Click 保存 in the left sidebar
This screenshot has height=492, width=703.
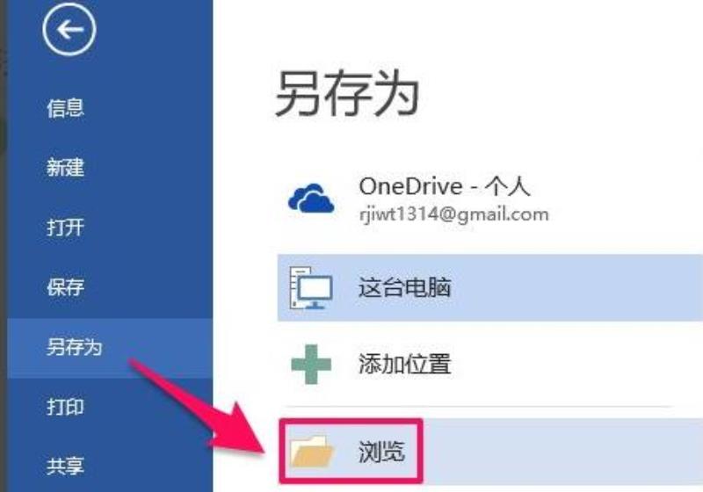coord(65,287)
